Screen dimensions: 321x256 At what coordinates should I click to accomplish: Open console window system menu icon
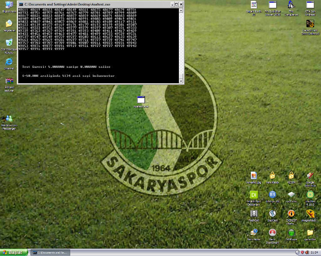tap(21, 4)
